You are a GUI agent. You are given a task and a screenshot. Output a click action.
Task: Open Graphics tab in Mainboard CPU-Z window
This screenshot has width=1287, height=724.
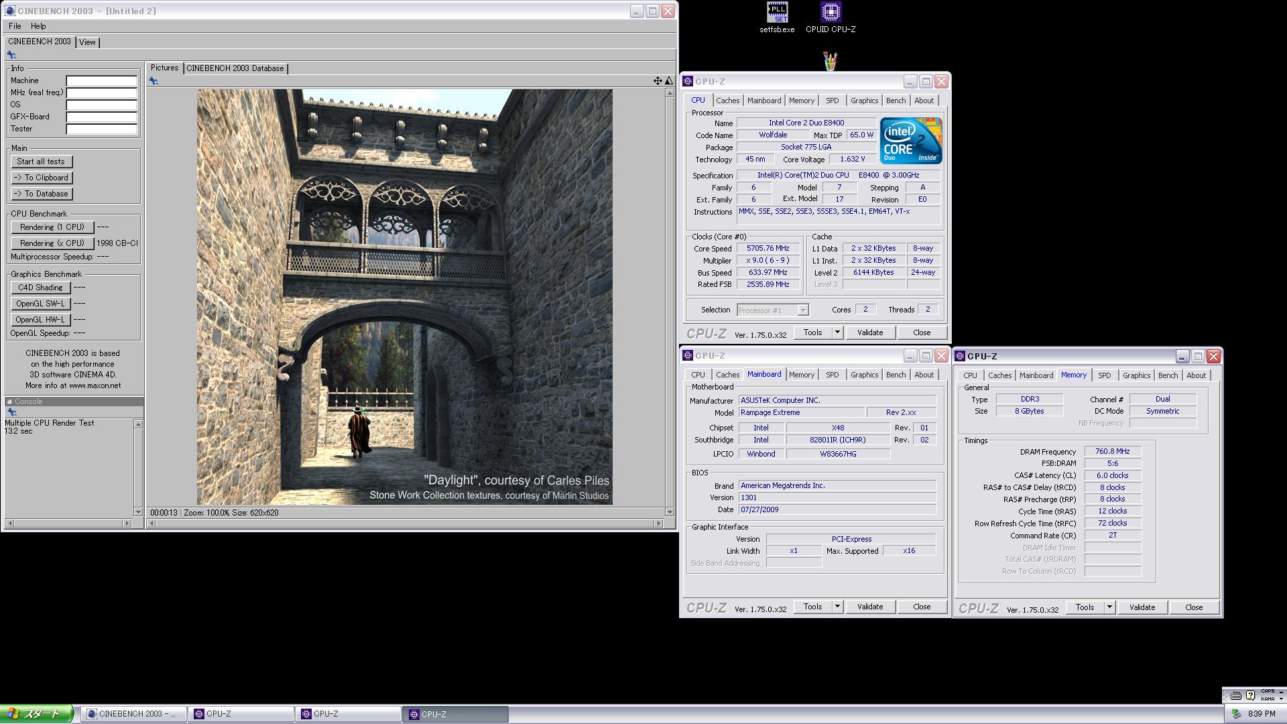coord(864,375)
